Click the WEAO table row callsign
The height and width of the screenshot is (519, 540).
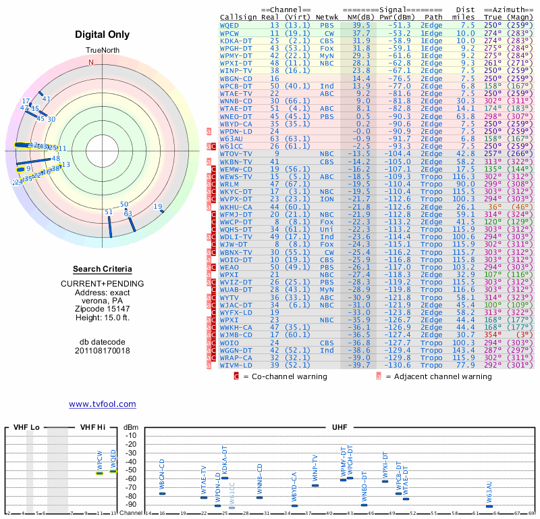230,267
